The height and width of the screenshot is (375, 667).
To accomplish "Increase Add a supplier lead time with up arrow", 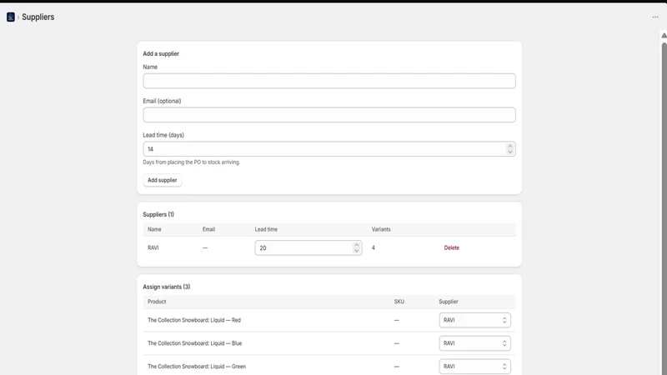I will (x=510, y=146).
